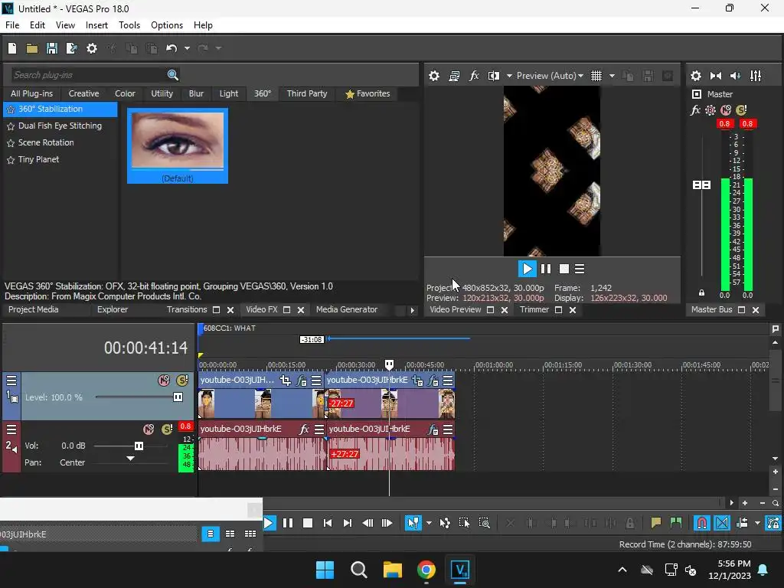Click Stop in the timeline transport bar

coord(308,523)
